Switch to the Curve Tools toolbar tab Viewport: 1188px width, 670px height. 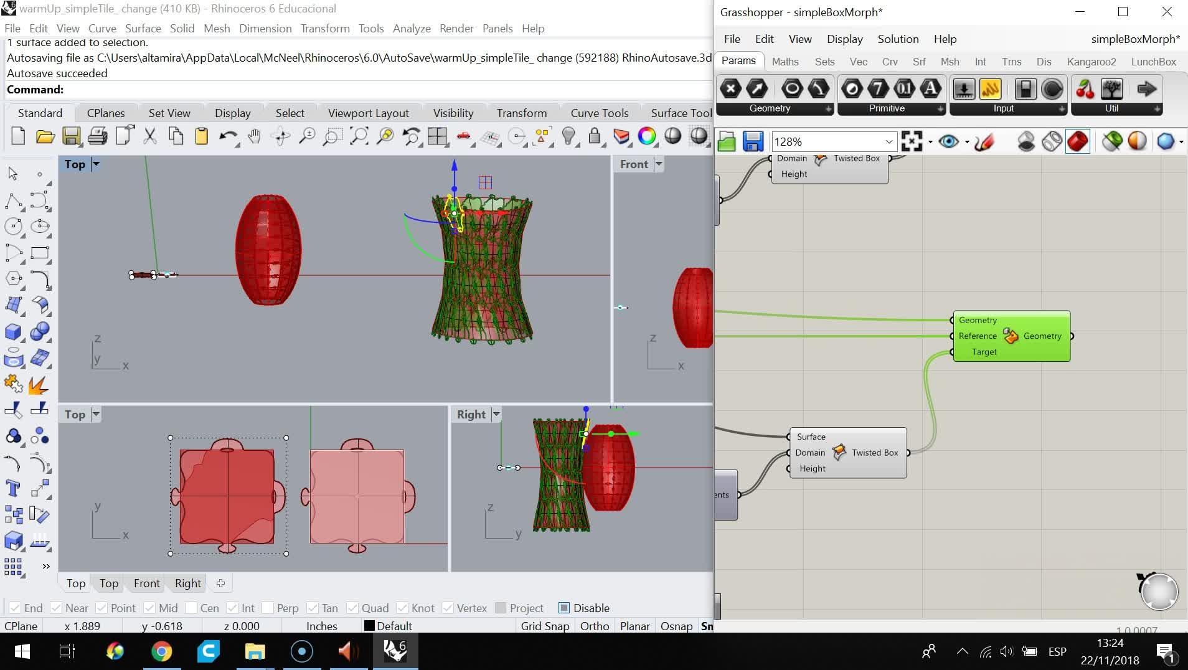600,113
